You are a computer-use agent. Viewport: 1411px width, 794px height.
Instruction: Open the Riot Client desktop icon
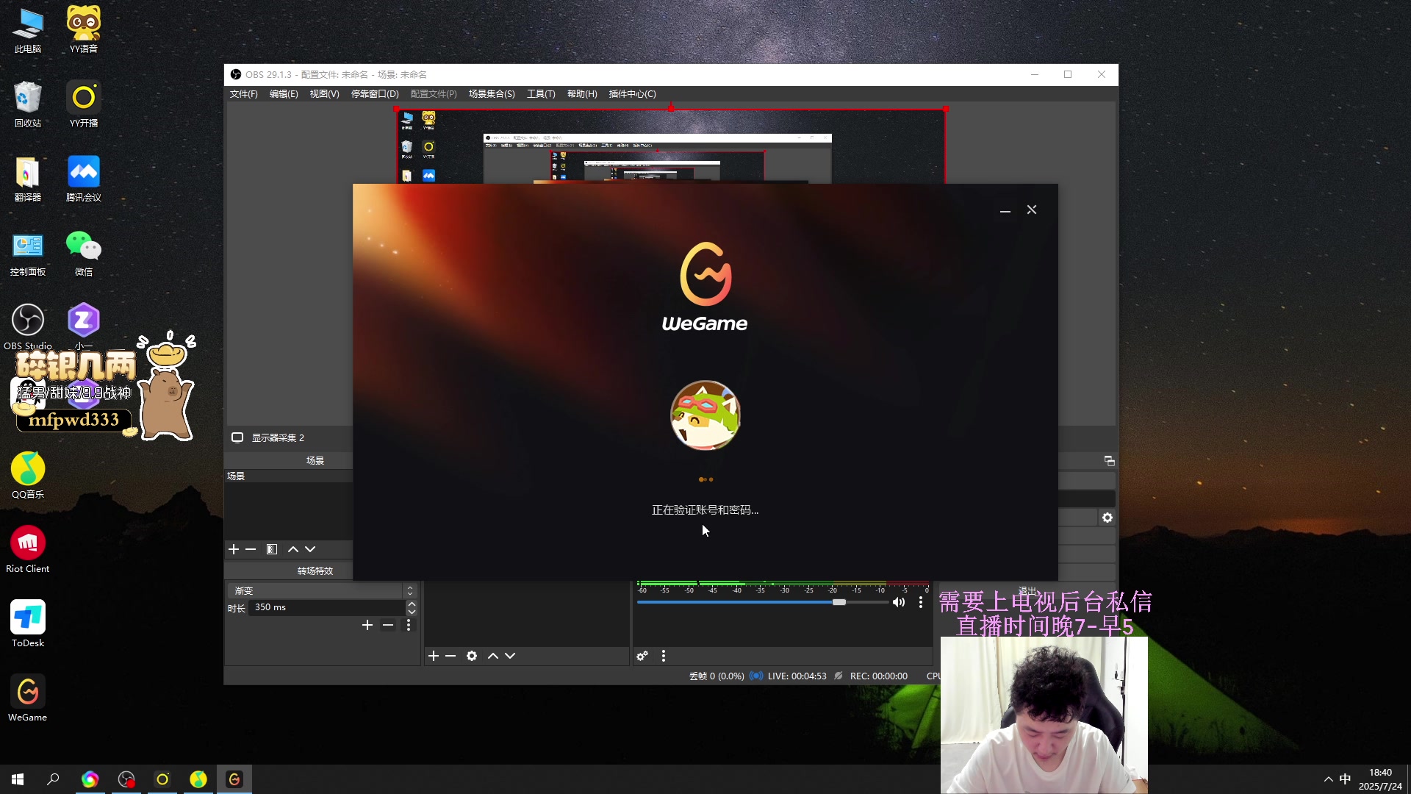(28, 551)
